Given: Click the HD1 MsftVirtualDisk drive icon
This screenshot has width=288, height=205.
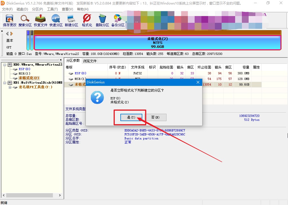Looking at the screenshot, I should point(10,83).
